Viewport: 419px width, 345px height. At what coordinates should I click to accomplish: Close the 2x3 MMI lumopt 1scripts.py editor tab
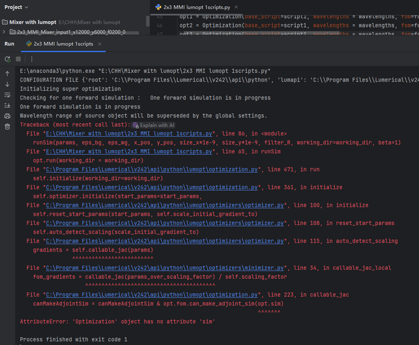(236, 7)
